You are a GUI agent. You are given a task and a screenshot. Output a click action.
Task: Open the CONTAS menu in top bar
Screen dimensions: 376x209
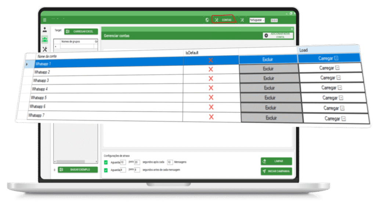(x=224, y=20)
